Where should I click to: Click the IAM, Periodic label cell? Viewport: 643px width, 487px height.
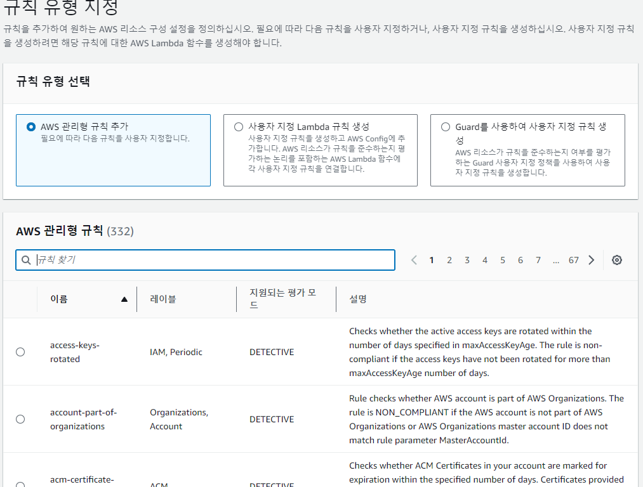click(x=176, y=352)
